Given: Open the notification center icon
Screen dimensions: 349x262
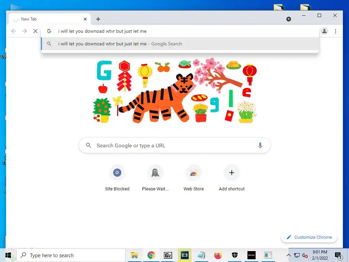Looking at the screenshot, I should pos(338,255).
